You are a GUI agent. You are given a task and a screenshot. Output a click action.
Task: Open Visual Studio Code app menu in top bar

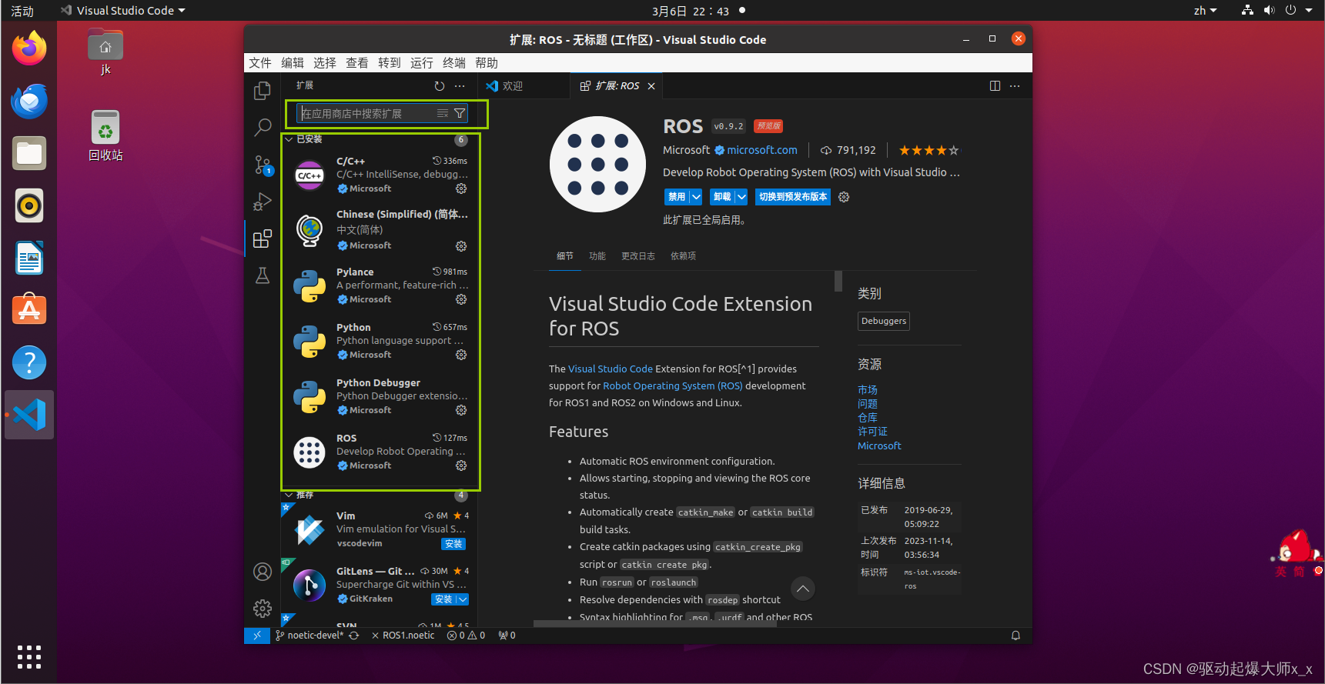coord(123,11)
